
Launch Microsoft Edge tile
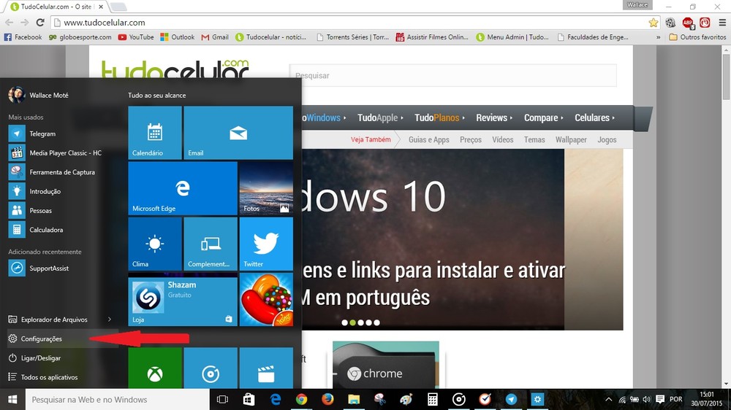pos(182,188)
